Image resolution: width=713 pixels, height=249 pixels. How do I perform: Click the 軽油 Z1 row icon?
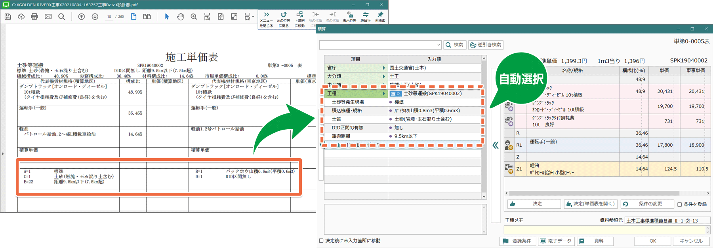[509, 169]
